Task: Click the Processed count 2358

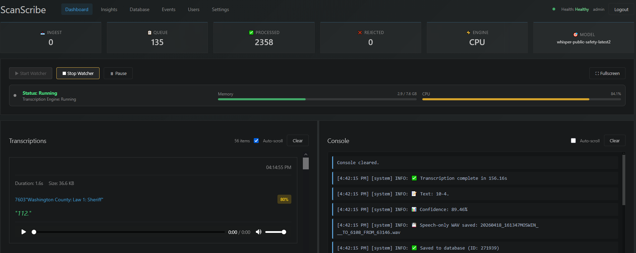Action: (264, 42)
